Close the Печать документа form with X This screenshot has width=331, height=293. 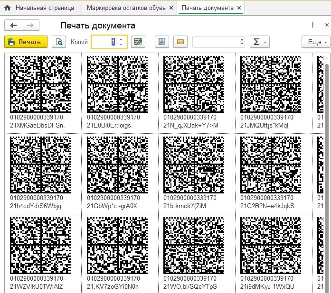[x=327, y=25]
